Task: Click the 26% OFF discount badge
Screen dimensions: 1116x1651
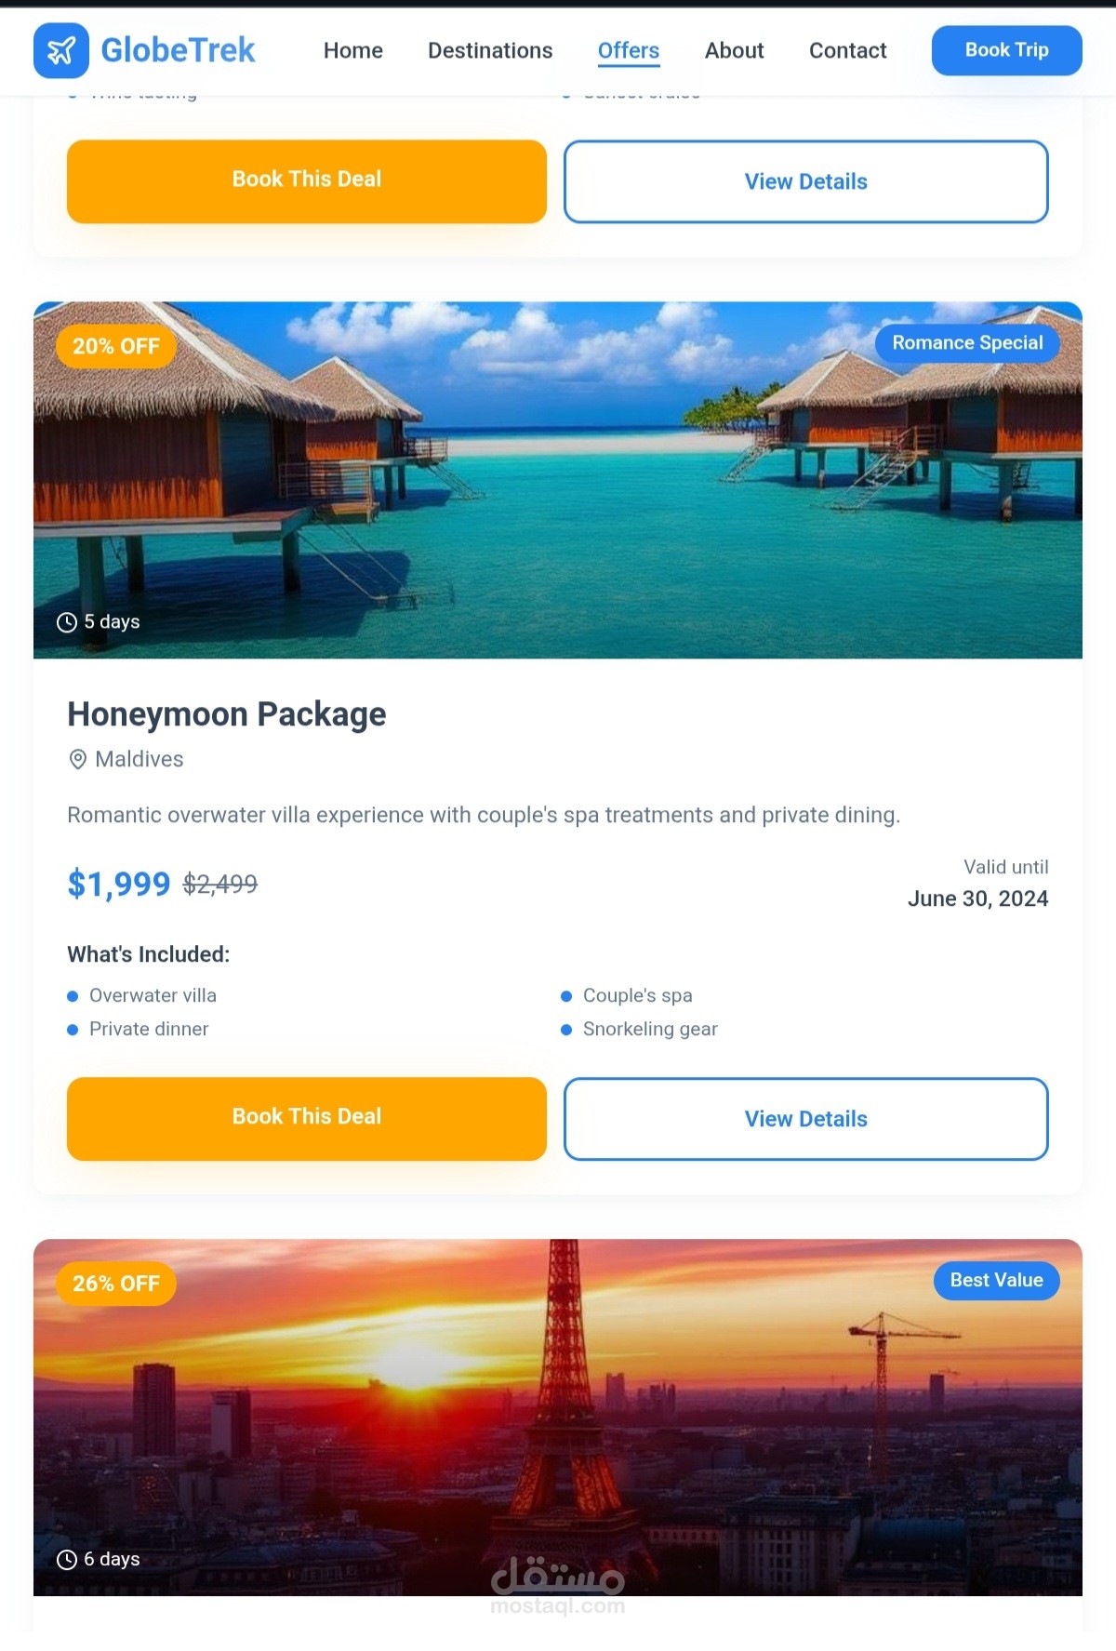Action: (116, 1284)
